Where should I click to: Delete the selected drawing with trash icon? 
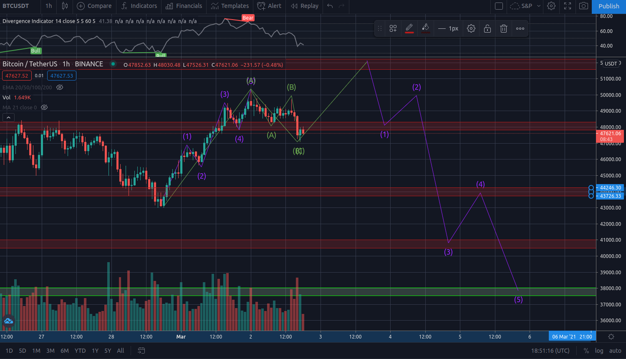pos(504,28)
